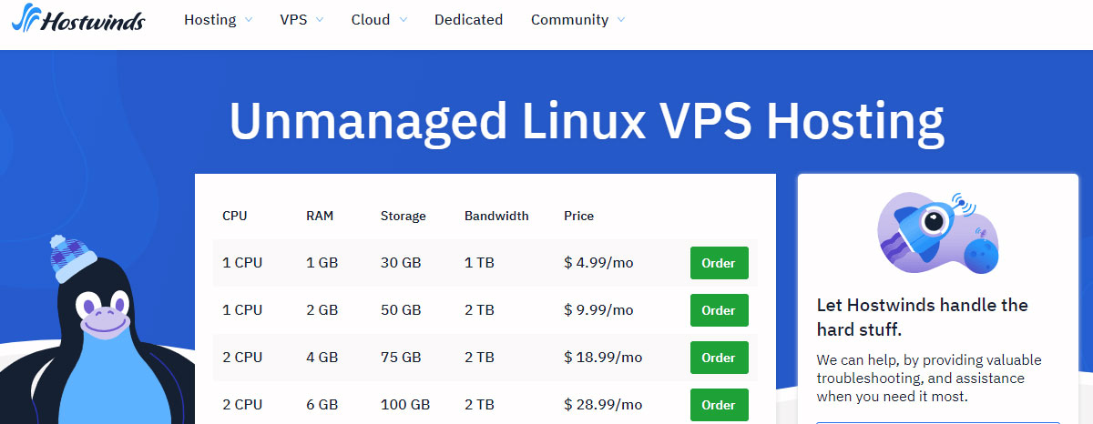Screen dimensions: 1093x424
Task: Click the 50 GB storage cell
Action: click(401, 310)
